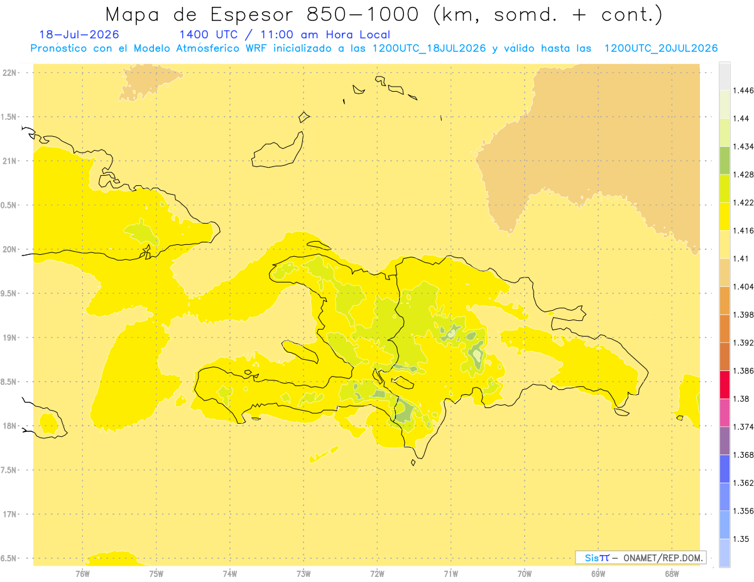Select the longitude label '69W'
This screenshot has width=754, height=582.
click(x=598, y=573)
